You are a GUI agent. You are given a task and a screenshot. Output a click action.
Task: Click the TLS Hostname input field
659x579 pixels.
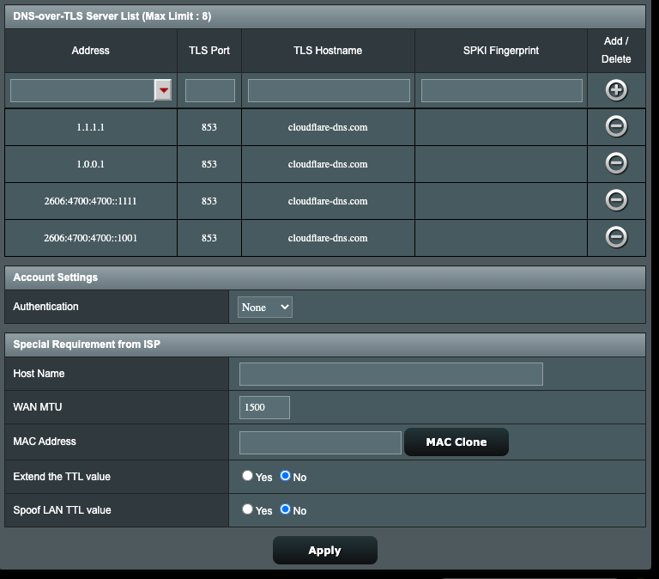328,90
